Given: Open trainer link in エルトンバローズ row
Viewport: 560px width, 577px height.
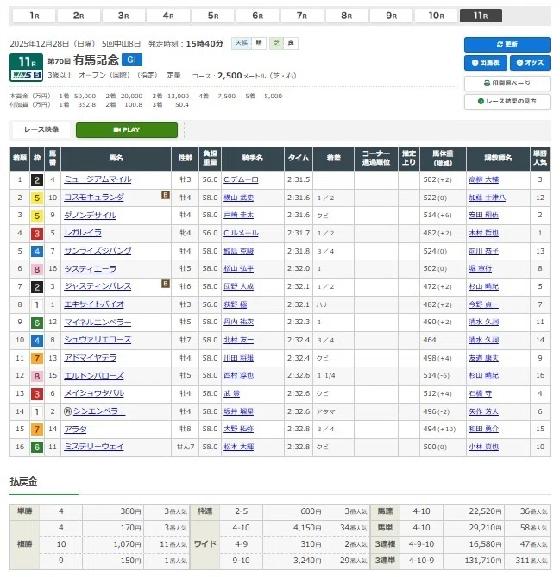Looking at the screenshot, I should pos(484,375).
